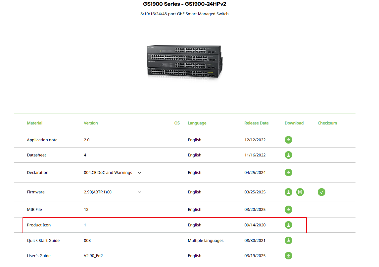The width and height of the screenshot is (379, 267).
Task: Click the V2.90_Ed2 version value
Action: (93, 256)
